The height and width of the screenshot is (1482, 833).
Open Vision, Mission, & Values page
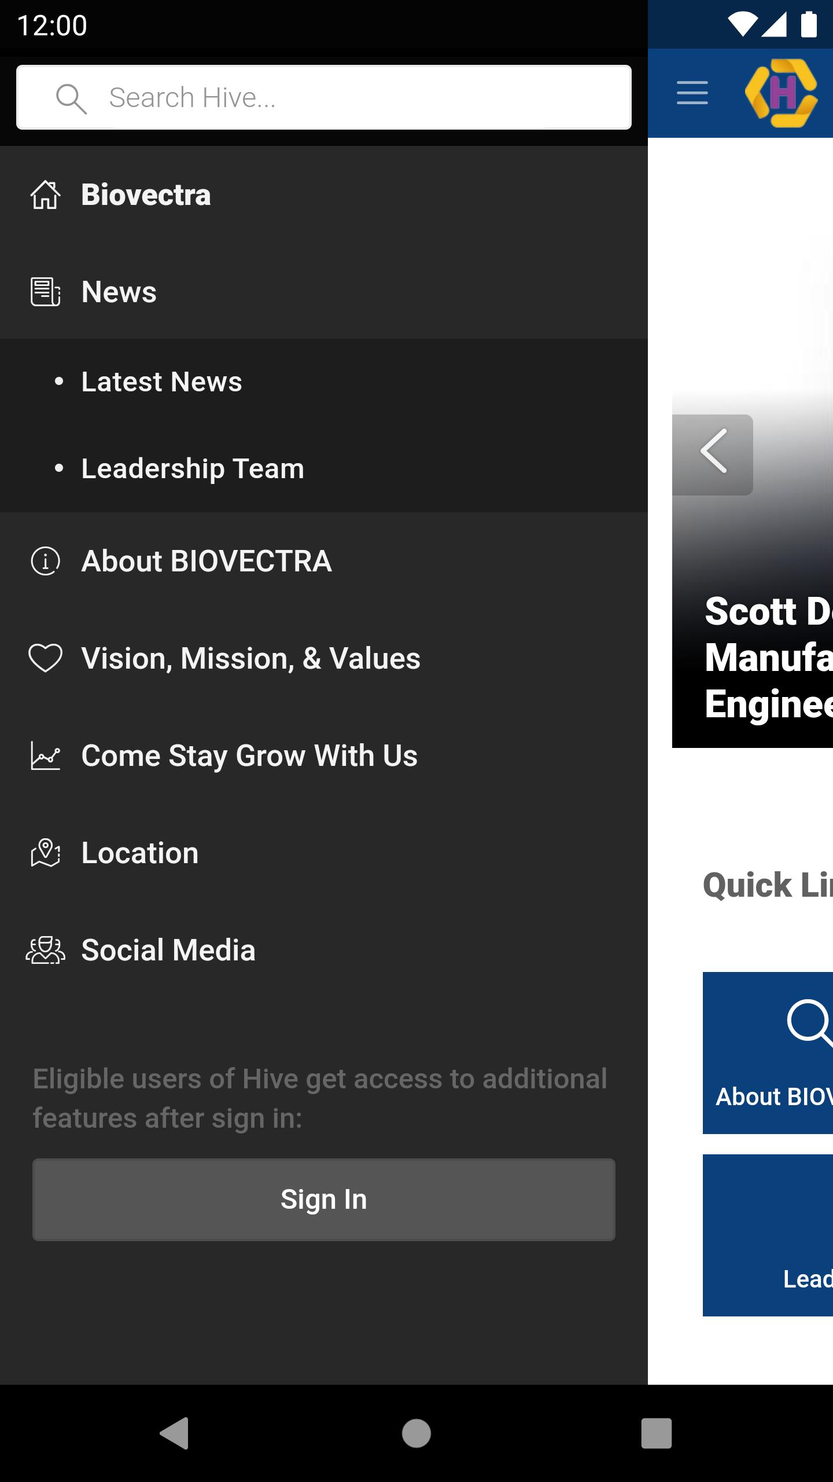coord(324,658)
